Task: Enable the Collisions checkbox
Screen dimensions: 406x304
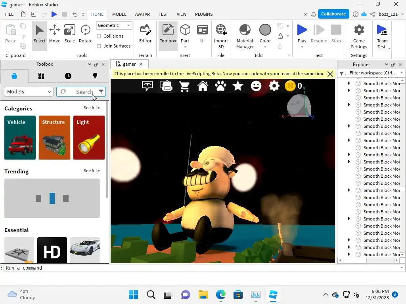Action: tap(99, 36)
